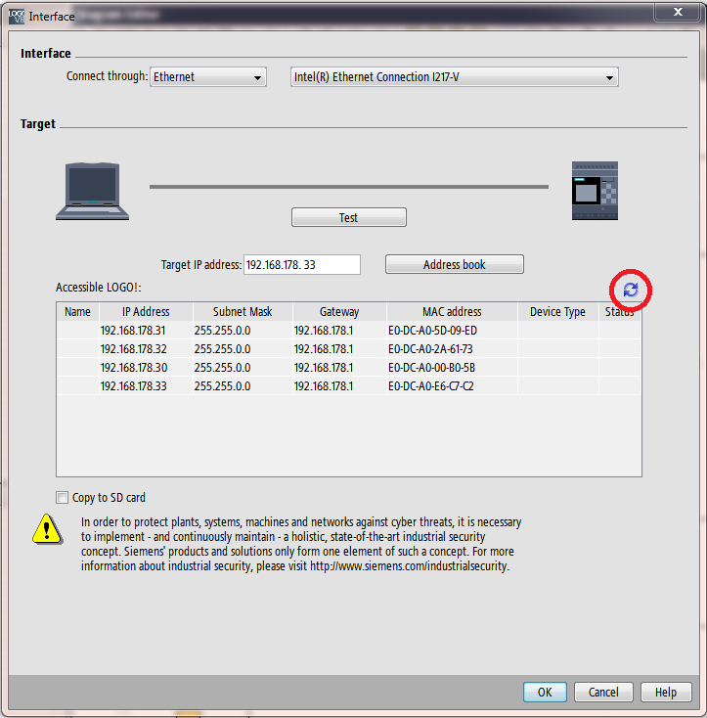This screenshot has width=707, height=718.
Task: Click MAC address E0-DC-A0-2A-61-73
Action: [x=430, y=349]
